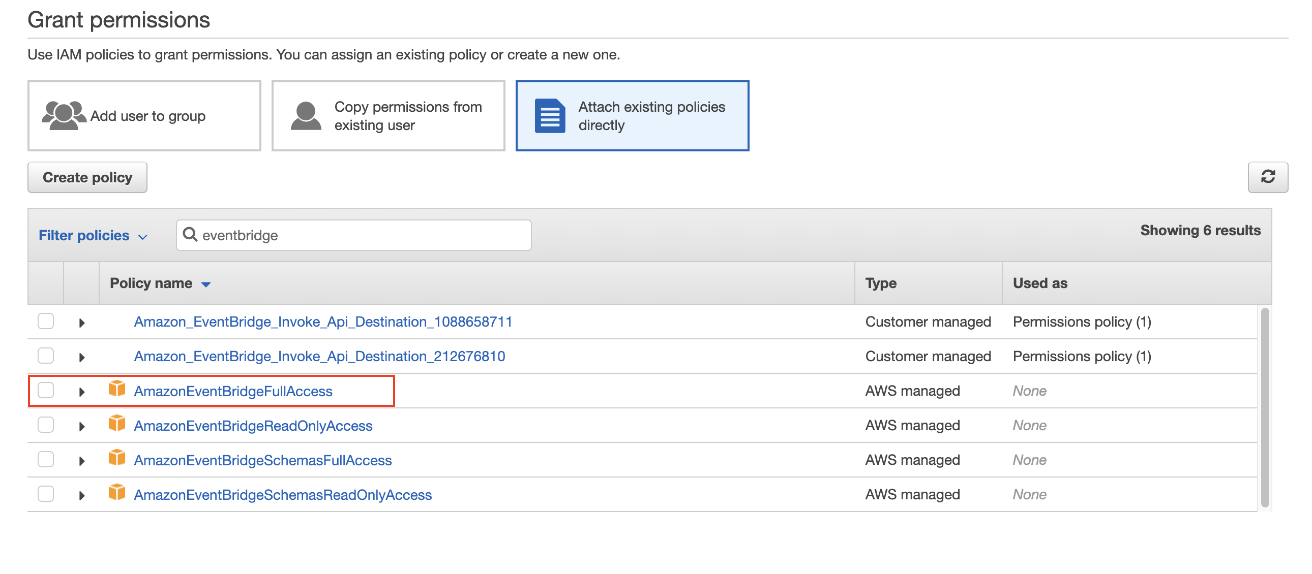Image resolution: width=1312 pixels, height=574 pixels.
Task: Click orange box icon beside AmazonEventBridgeSchemasReadOnlyAccess
Action: click(116, 493)
